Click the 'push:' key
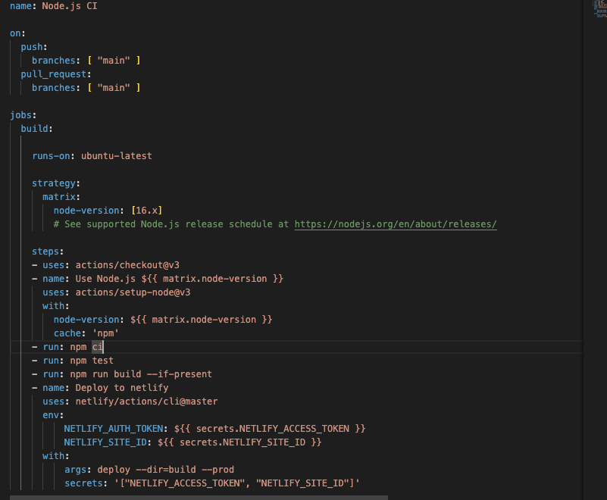This screenshot has width=607, height=500. 33,47
